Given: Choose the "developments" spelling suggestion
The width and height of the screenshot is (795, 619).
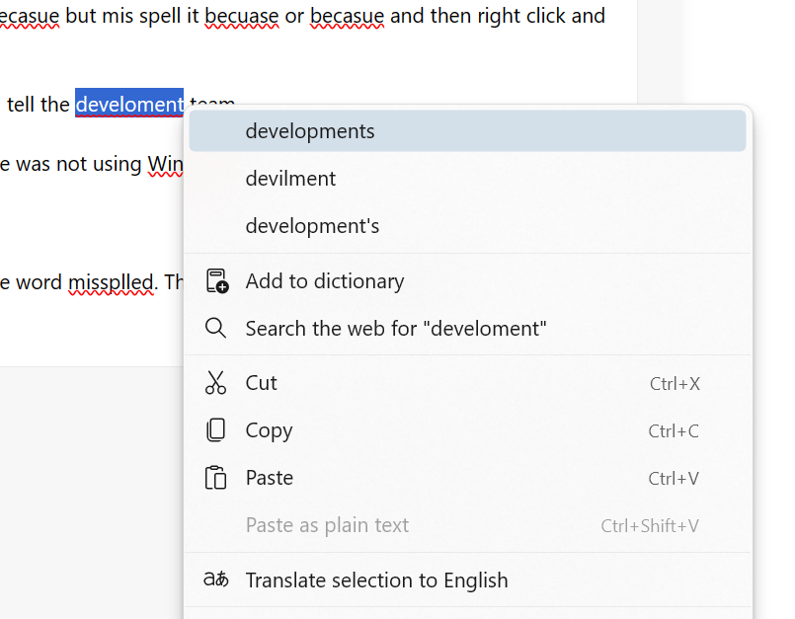Looking at the screenshot, I should pos(310,131).
